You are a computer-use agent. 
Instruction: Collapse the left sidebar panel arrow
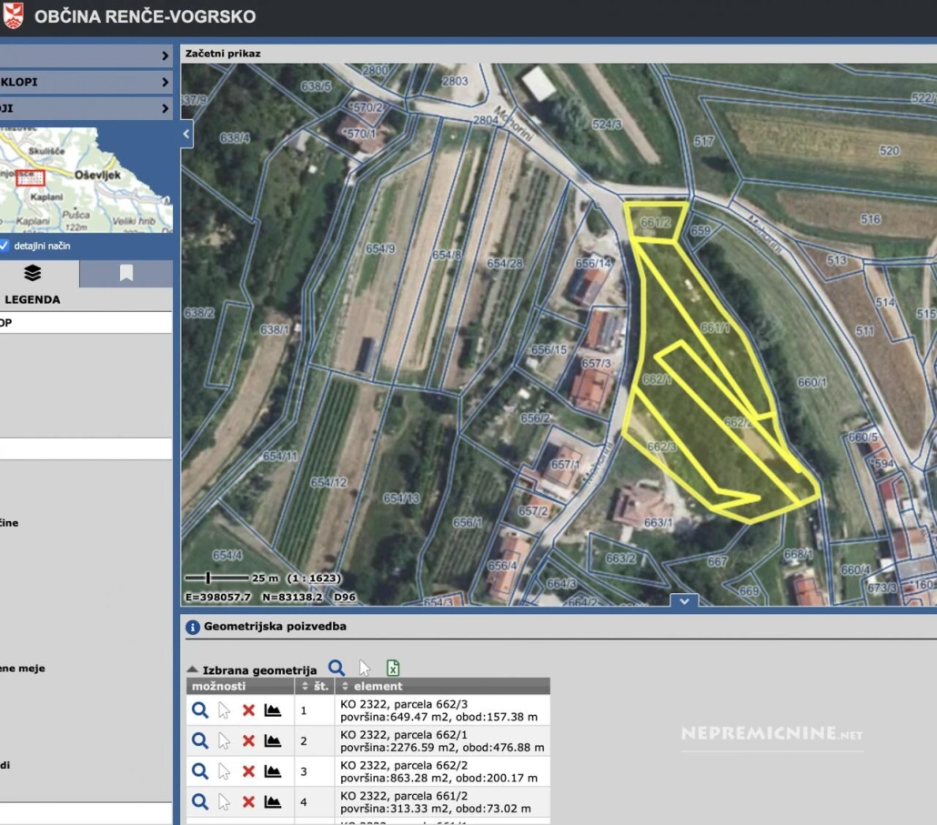pos(186,134)
